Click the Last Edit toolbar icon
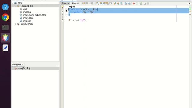Screen dimensions: 192x108 pyautogui.click(x=83, y=4)
